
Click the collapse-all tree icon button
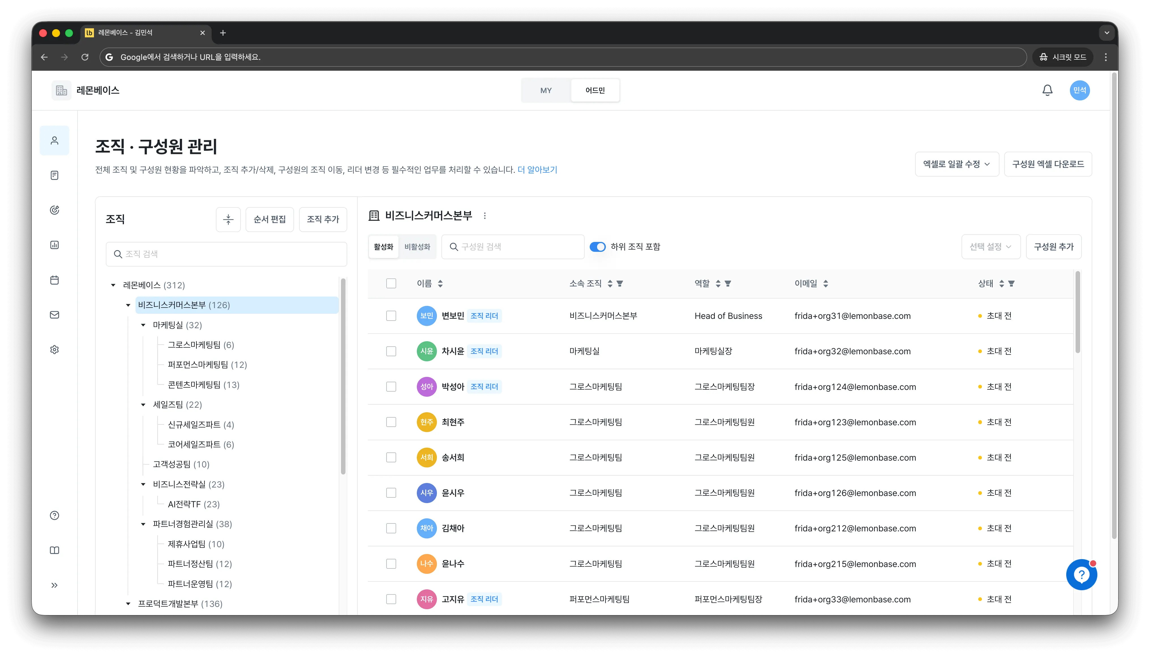tap(228, 219)
